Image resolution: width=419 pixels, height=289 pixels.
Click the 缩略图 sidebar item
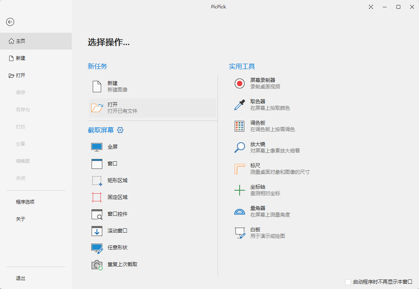pyautogui.click(x=23, y=161)
